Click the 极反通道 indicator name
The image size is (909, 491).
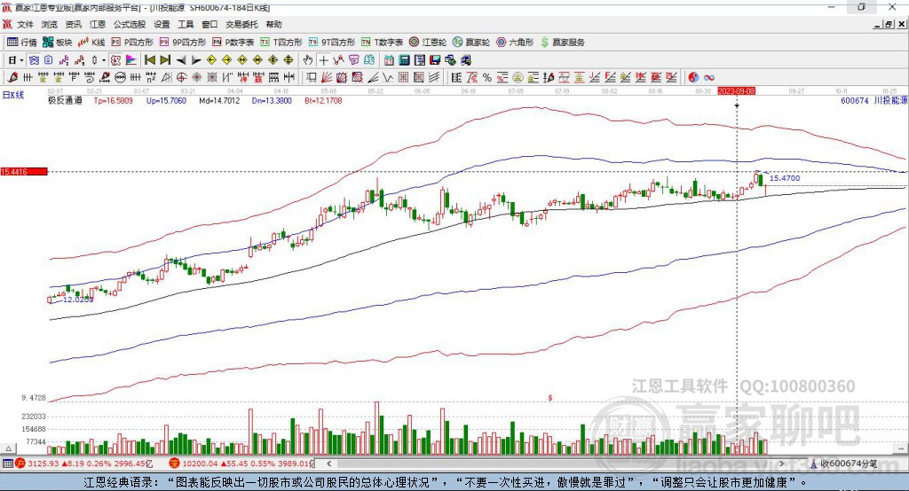click(65, 100)
